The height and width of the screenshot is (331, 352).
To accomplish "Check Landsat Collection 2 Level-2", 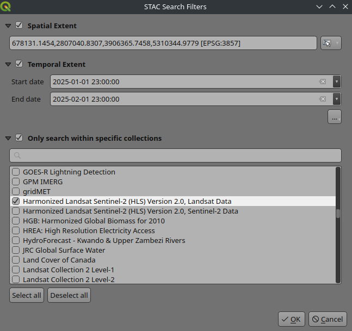I will coord(16,279).
